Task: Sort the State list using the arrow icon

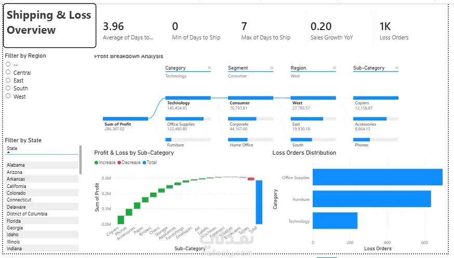Action: [x=8, y=152]
